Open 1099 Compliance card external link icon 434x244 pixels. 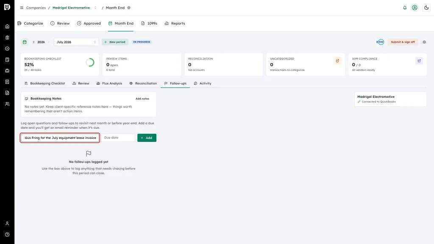419,61
